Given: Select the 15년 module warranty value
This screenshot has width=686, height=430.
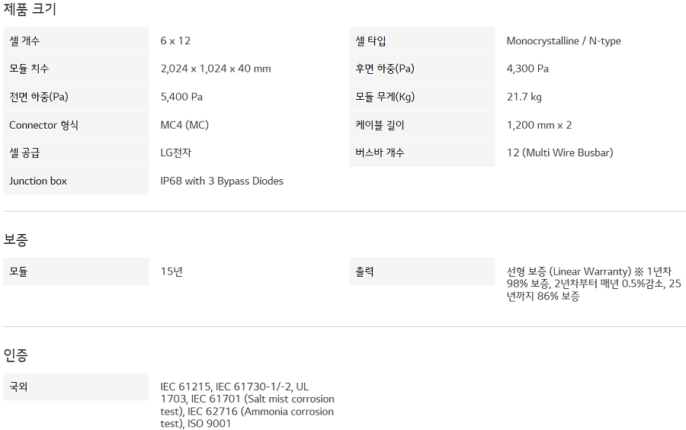Looking at the screenshot, I should 171,271.
